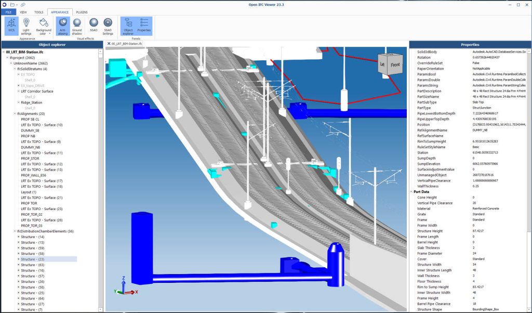Collapse the ifcproject (2662) node
Image resolution: width=532 pixels, height=313 pixels.
pyautogui.click(x=7, y=58)
